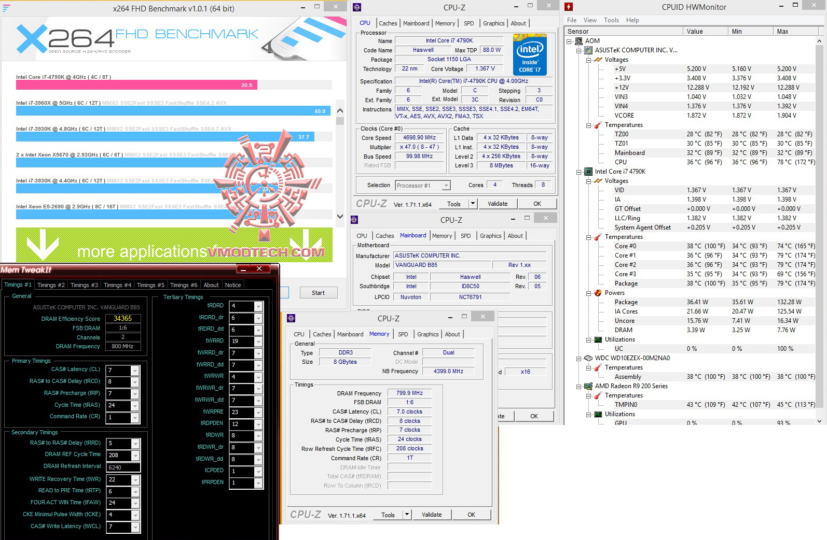This screenshot has width=827, height=540.
Task: Switch to SPD tab in top CPU-Z
Action: point(468,23)
